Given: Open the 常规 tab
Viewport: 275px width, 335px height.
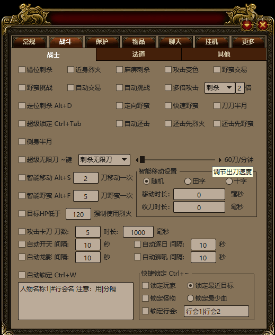Looking at the screenshot, I should pos(29,42).
